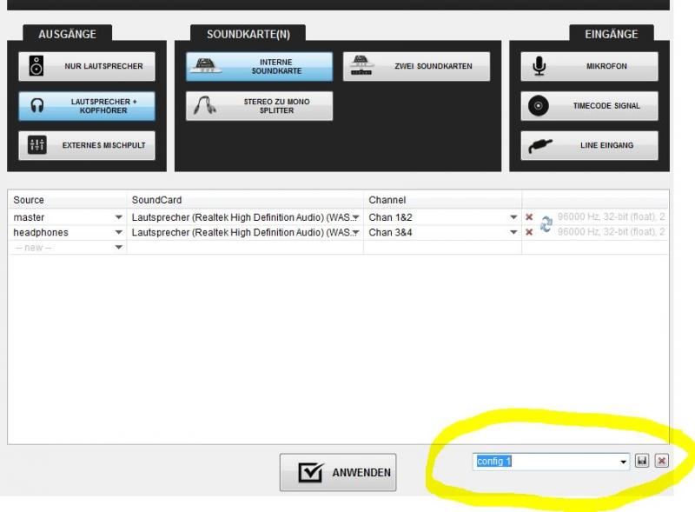Delete the config with red X icon
The height and width of the screenshot is (512, 695).
[662, 461]
